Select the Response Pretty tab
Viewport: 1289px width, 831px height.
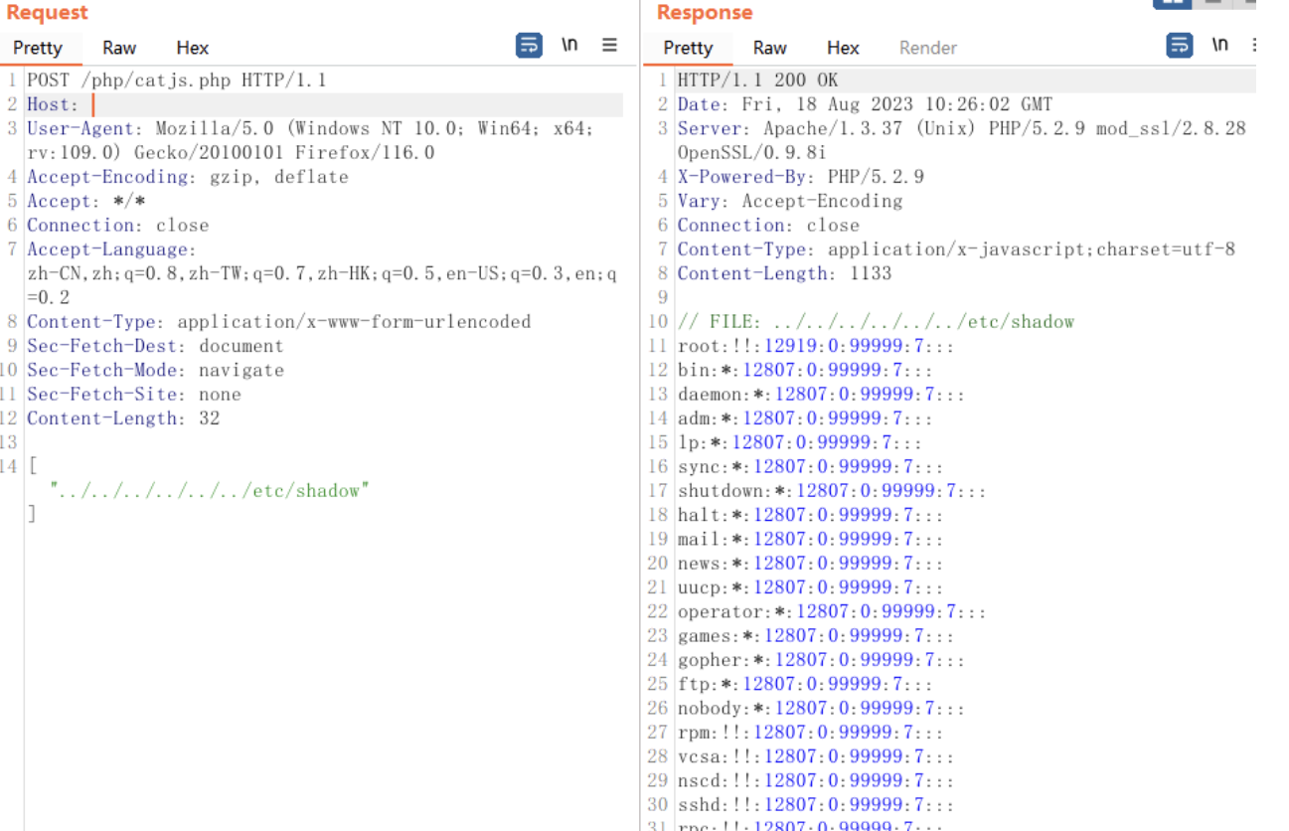click(x=688, y=48)
